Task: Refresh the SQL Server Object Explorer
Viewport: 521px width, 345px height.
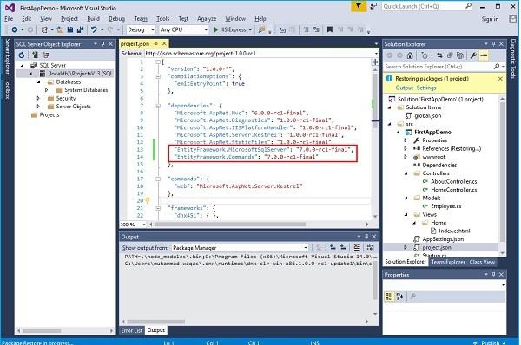Action: 22,55
